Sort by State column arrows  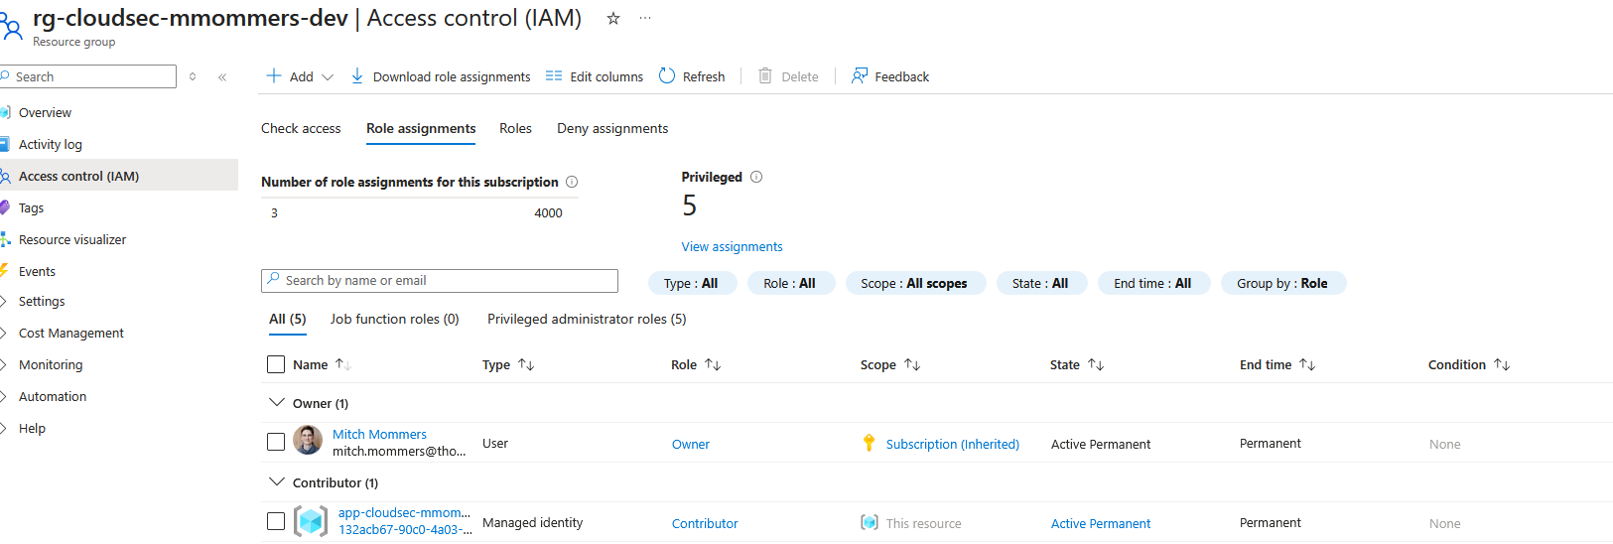pos(1096,364)
